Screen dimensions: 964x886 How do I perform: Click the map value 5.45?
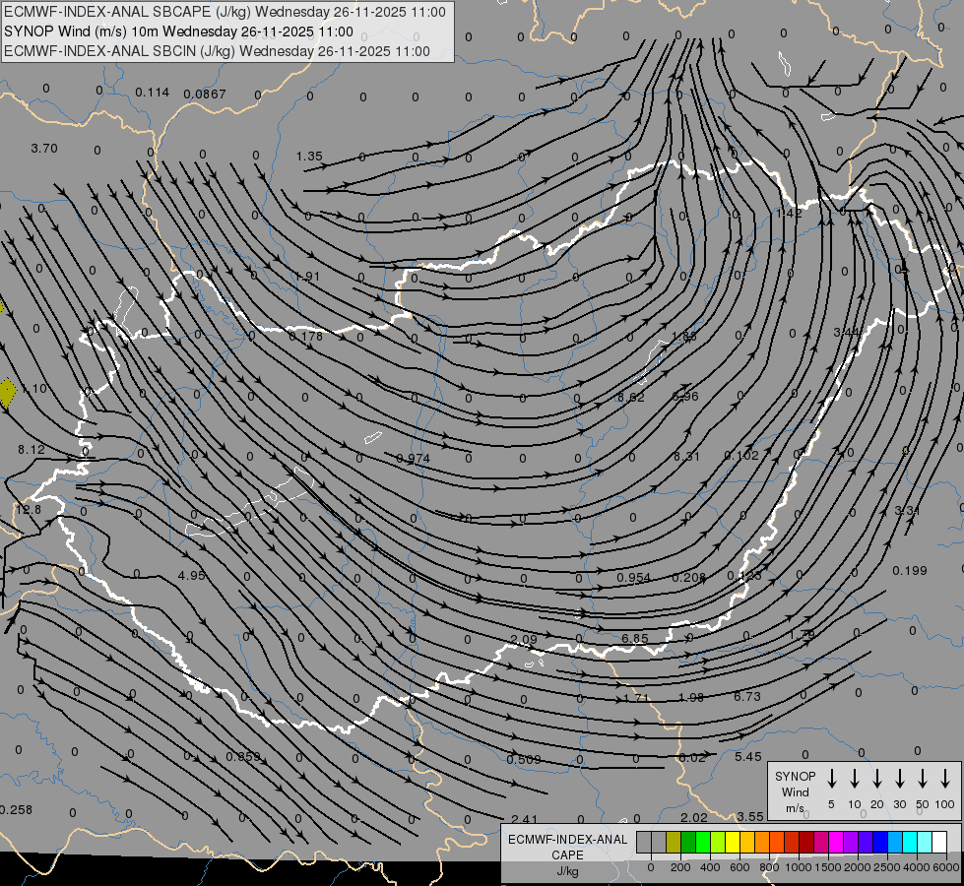748,756
